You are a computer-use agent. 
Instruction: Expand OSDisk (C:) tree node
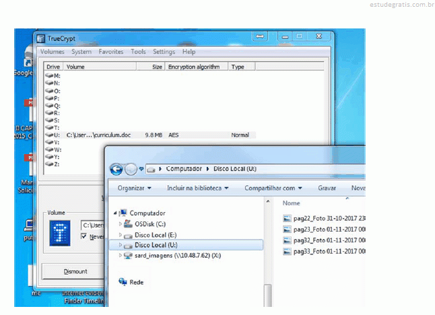(x=120, y=223)
